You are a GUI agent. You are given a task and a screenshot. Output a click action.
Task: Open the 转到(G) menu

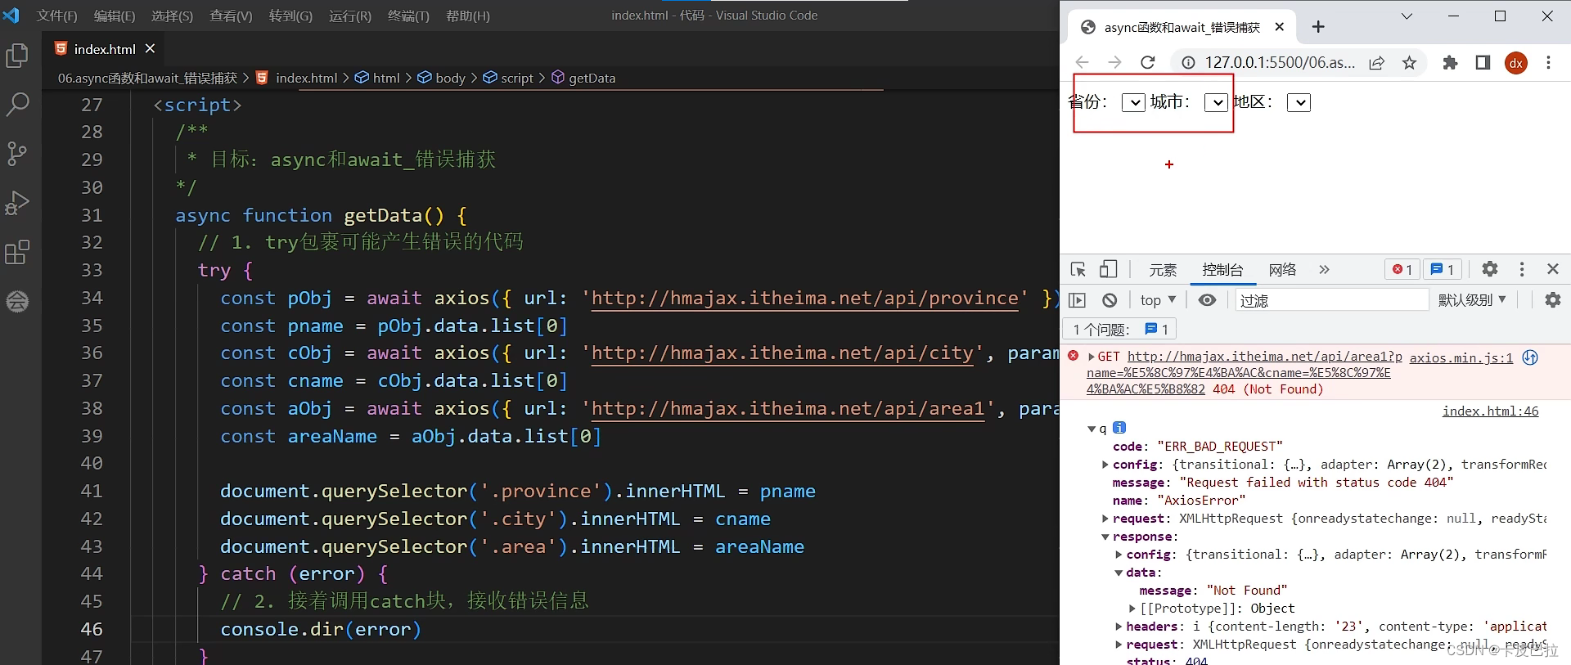click(x=290, y=16)
